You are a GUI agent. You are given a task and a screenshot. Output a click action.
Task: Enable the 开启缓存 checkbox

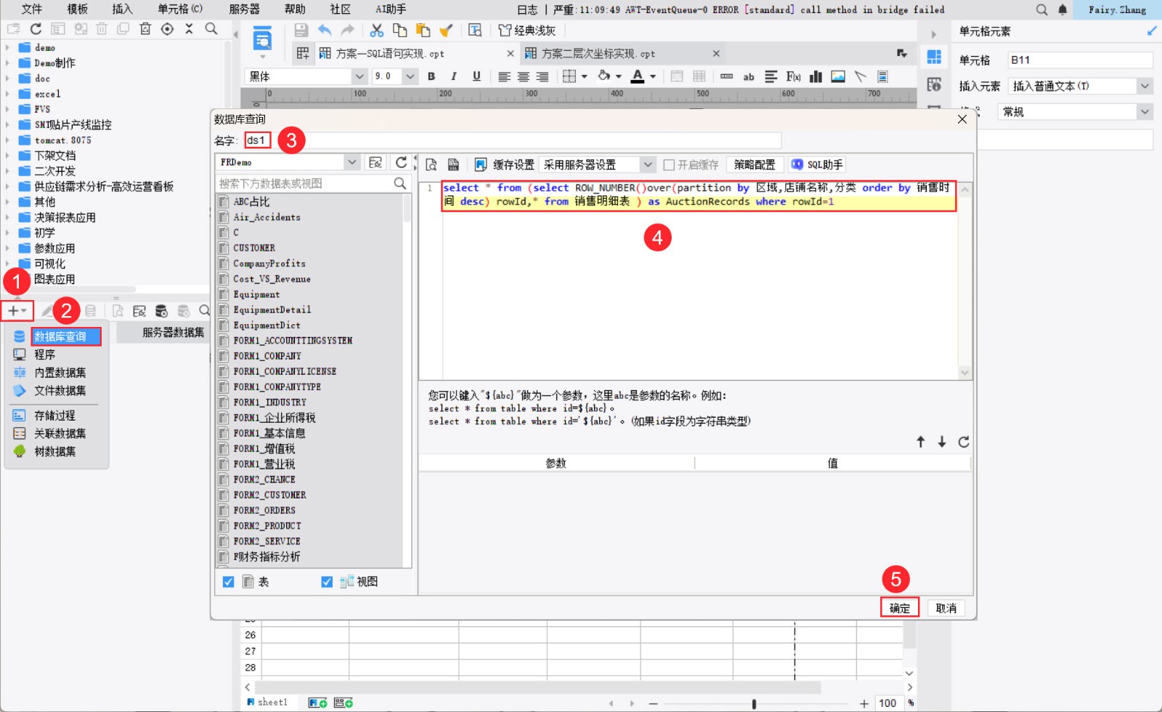[x=669, y=165]
